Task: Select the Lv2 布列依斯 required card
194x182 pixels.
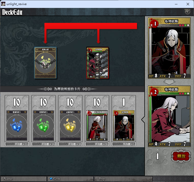Action: coord(97,126)
